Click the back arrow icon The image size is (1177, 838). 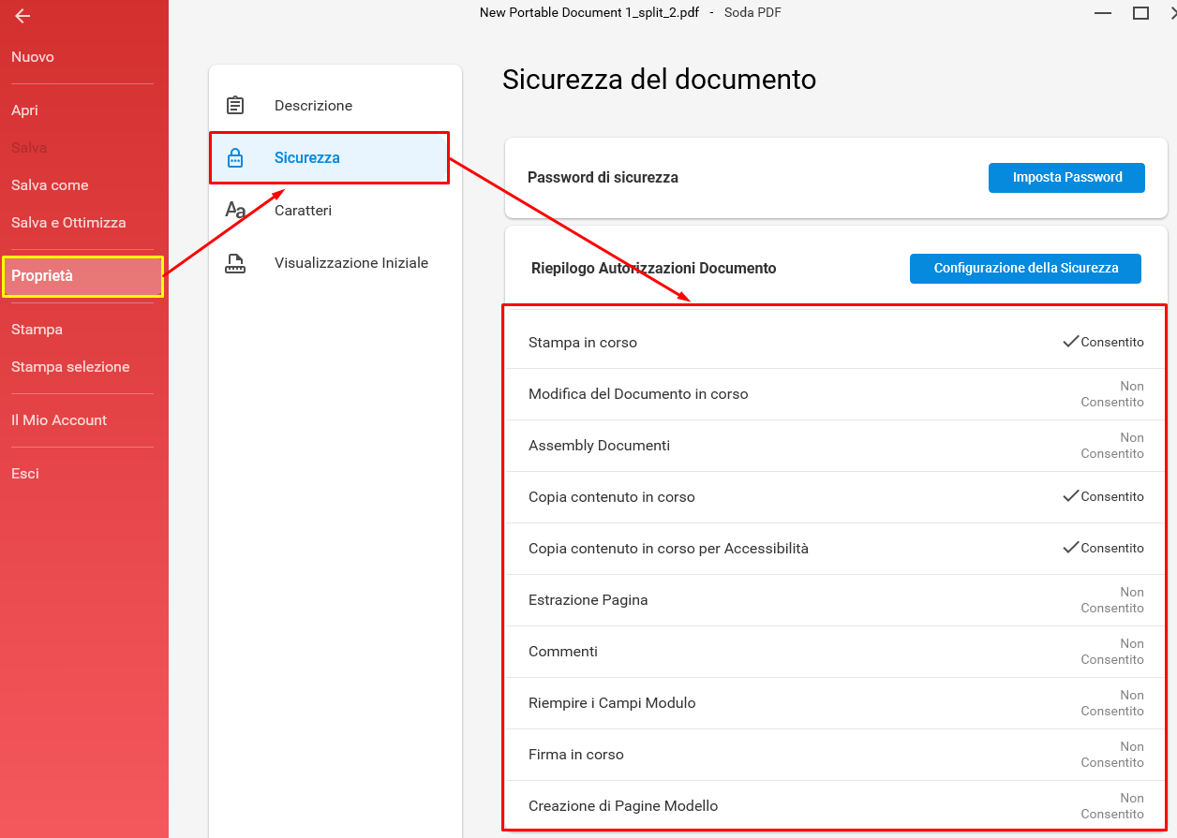pos(22,16)
